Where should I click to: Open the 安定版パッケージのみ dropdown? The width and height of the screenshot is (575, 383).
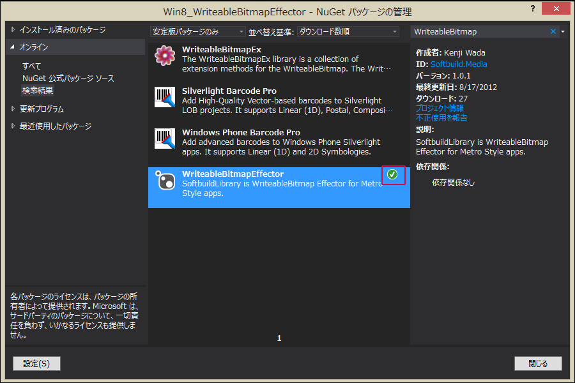click(197, 32)
